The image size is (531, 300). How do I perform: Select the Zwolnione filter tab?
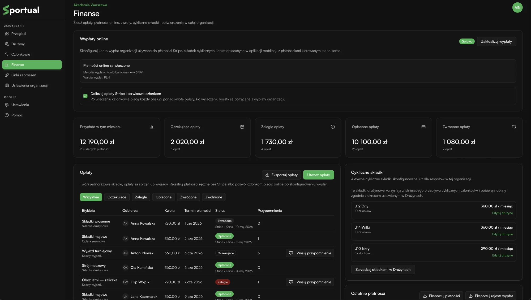(x=214, y=197)
